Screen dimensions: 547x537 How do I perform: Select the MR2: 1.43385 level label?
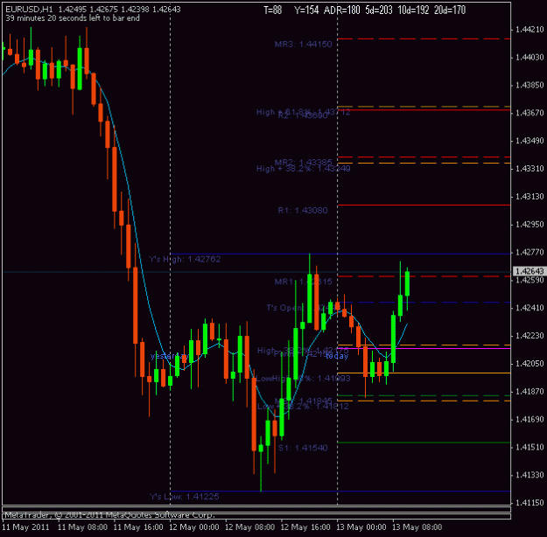tap(303, 162)
